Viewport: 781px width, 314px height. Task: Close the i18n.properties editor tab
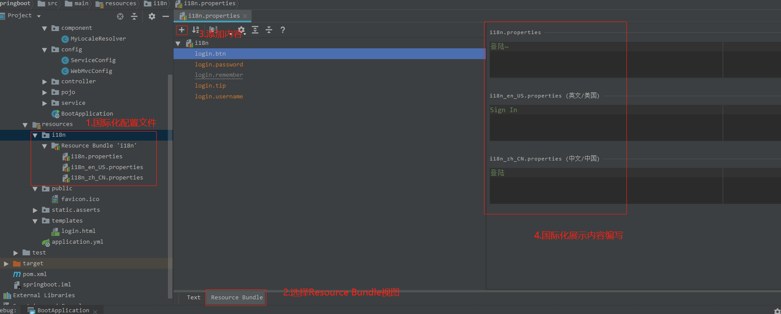[245, 16]
